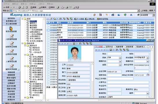Click the 转到 Go button by address bar
Viewport: 158px width, 104px height.
[144, 10]
